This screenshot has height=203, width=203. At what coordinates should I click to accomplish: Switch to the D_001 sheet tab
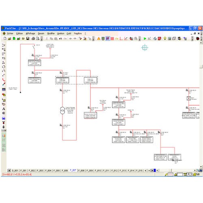point(15,171)
